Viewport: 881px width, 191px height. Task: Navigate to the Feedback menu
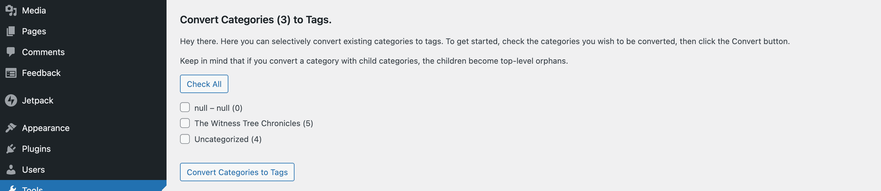click(41, 73)
